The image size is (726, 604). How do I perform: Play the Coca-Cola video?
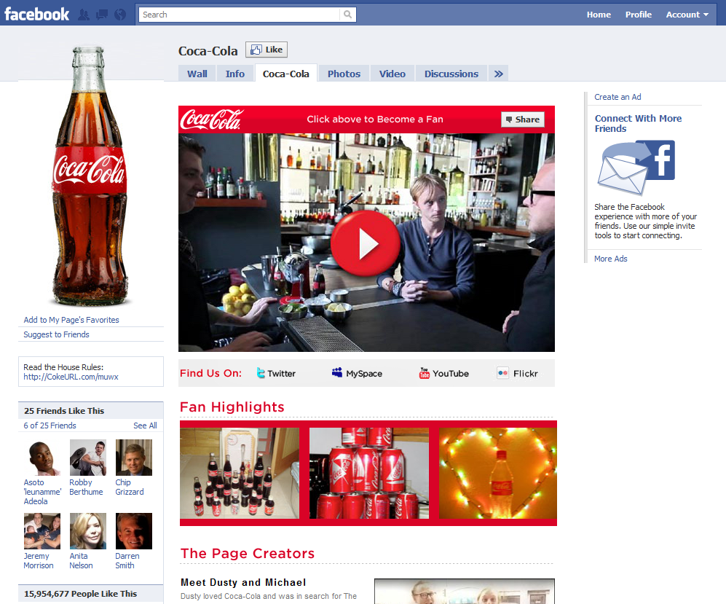(366, 243)
